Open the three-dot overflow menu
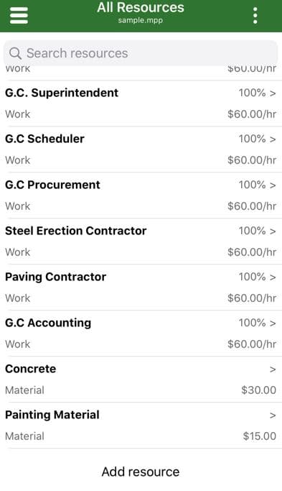The width and height of the screenshot is (282, 491). pos(255,16)
